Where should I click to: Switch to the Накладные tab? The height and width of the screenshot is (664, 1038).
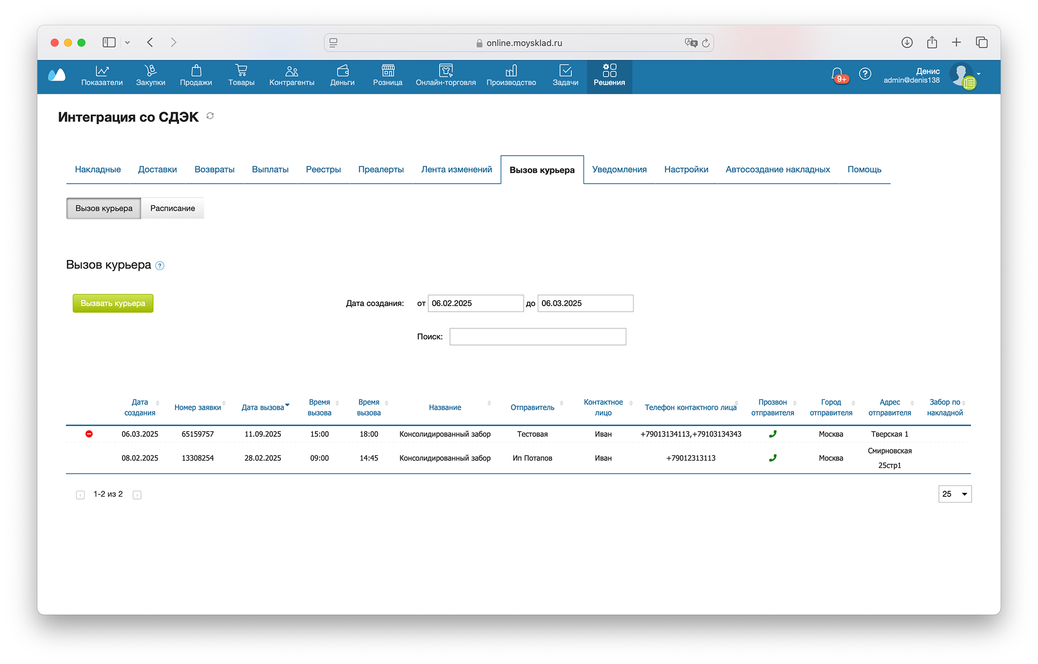(98, 169)
